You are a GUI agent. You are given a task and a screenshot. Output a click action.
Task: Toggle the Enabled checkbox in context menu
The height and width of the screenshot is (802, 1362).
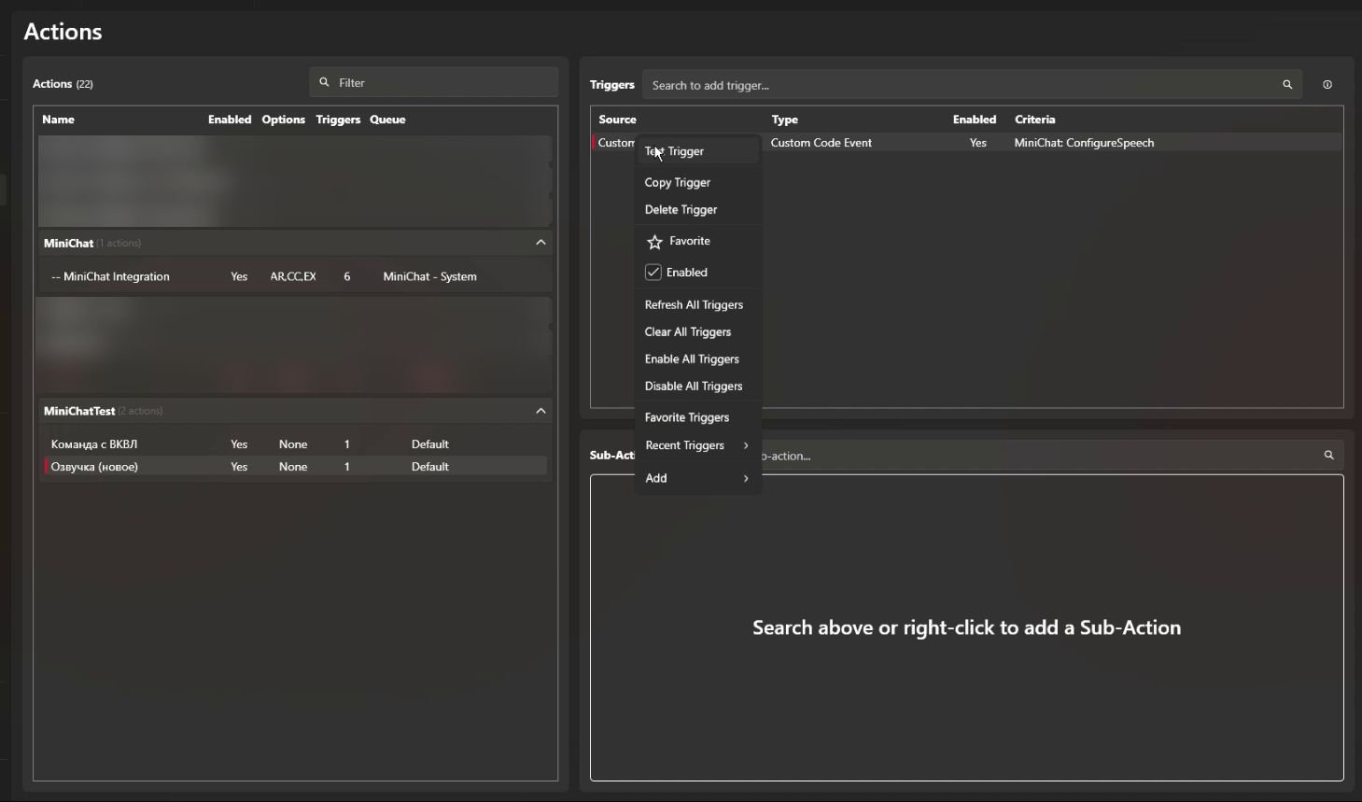pyautogui.click(x=653, y=273)
